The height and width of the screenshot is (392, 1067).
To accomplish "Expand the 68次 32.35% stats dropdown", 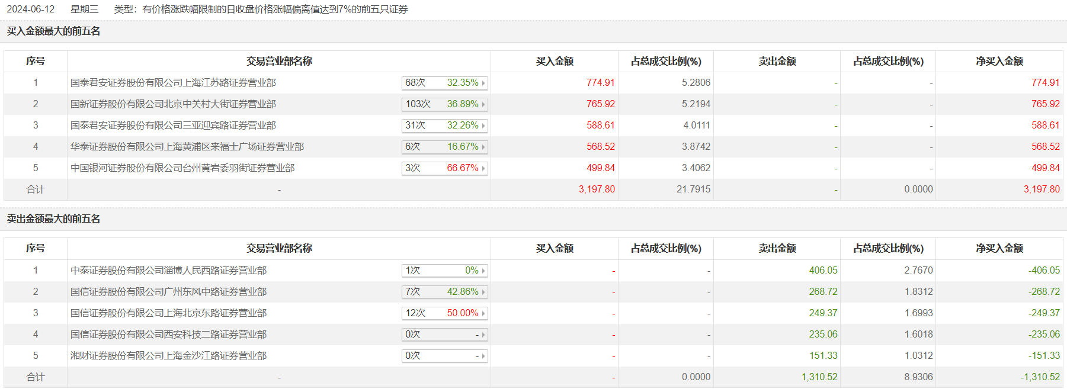I will point(483,83).
